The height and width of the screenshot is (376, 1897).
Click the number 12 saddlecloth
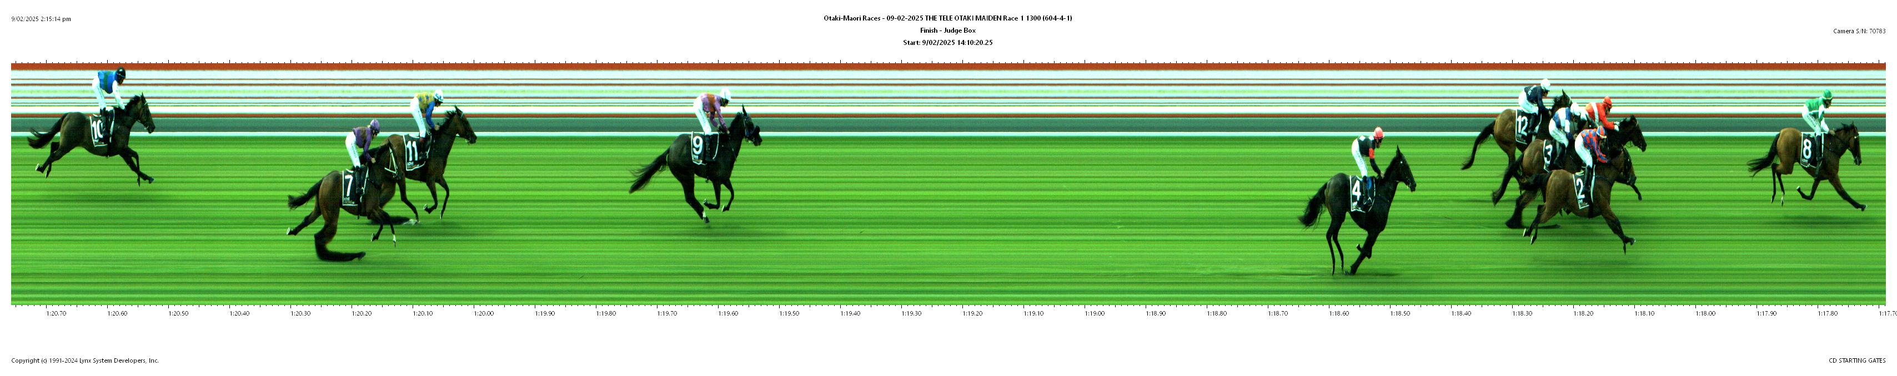point(1524,128)
